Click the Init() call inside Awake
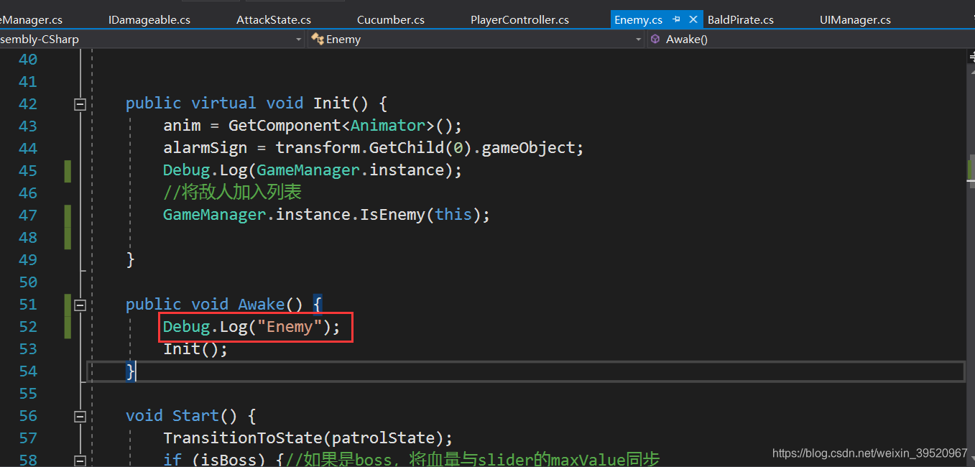This screenshot has width=975, height=467. 195,349
